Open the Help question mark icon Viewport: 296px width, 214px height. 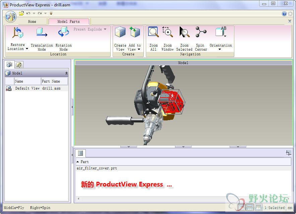click(x=284, y=14)
